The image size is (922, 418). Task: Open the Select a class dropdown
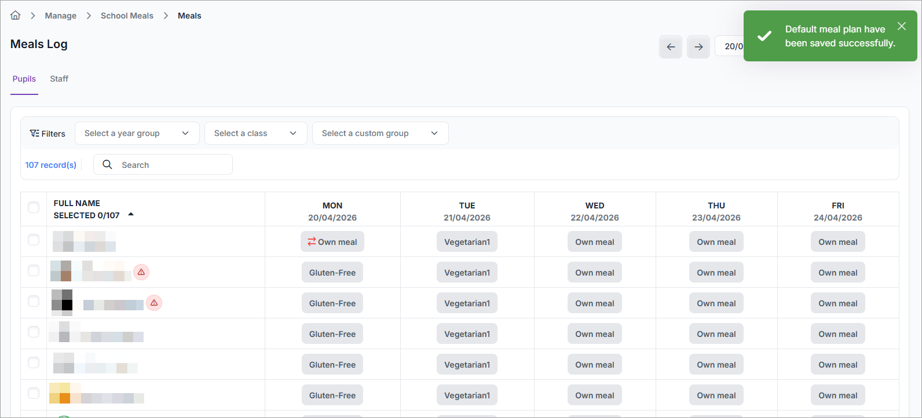[x=255, y=133]
